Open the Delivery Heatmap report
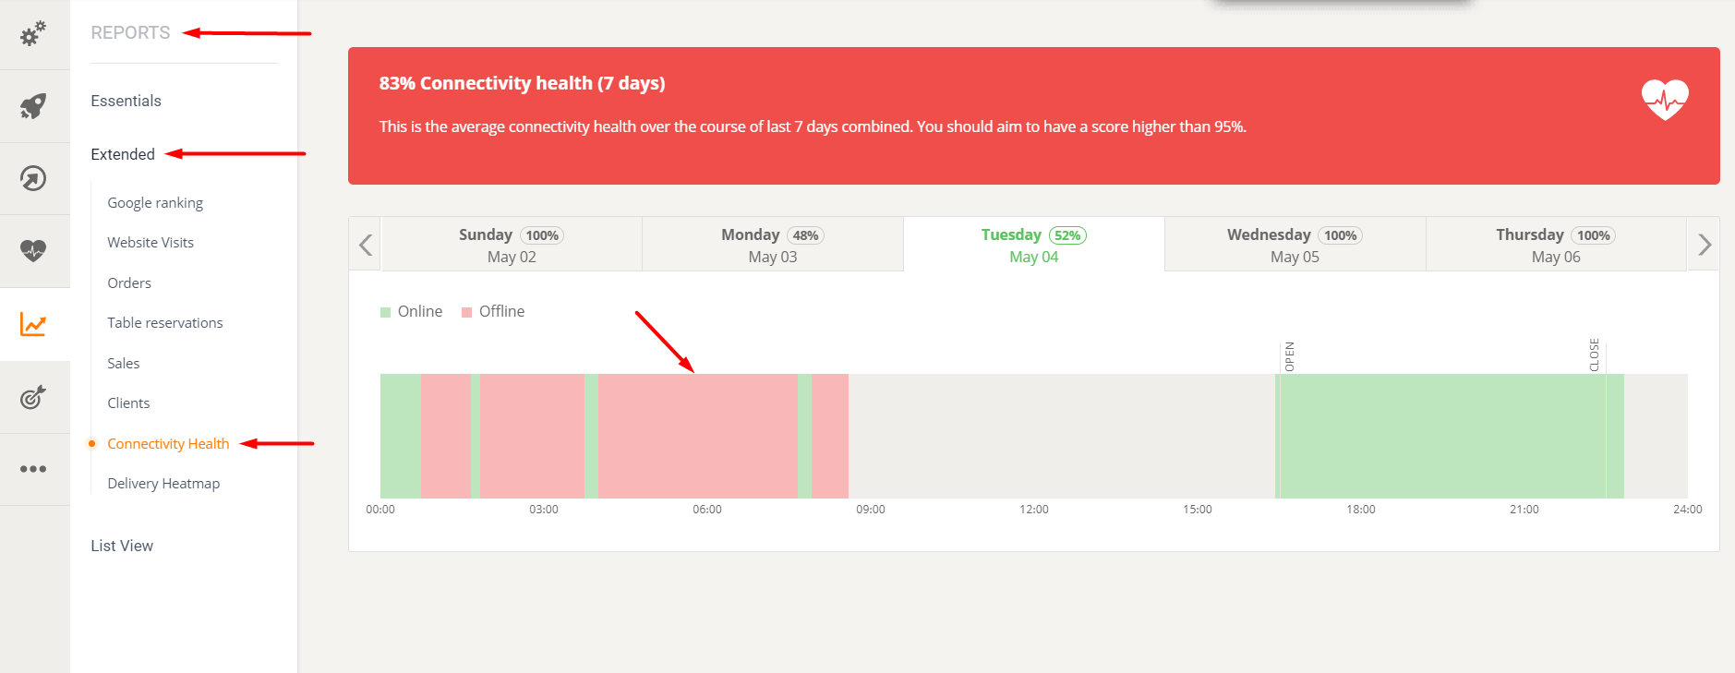The height and width of the screenshot is (673, 1735). (163, 483)
